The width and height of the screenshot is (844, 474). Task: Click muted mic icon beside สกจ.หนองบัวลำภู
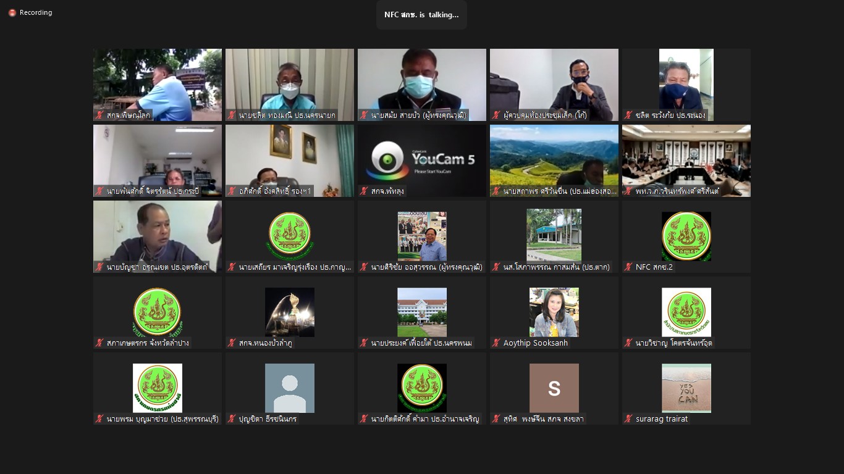232,343
